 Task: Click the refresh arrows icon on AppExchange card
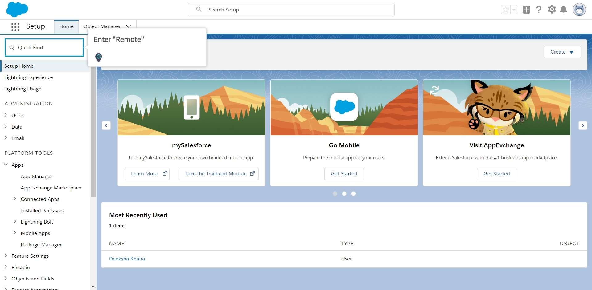point(434,90)
